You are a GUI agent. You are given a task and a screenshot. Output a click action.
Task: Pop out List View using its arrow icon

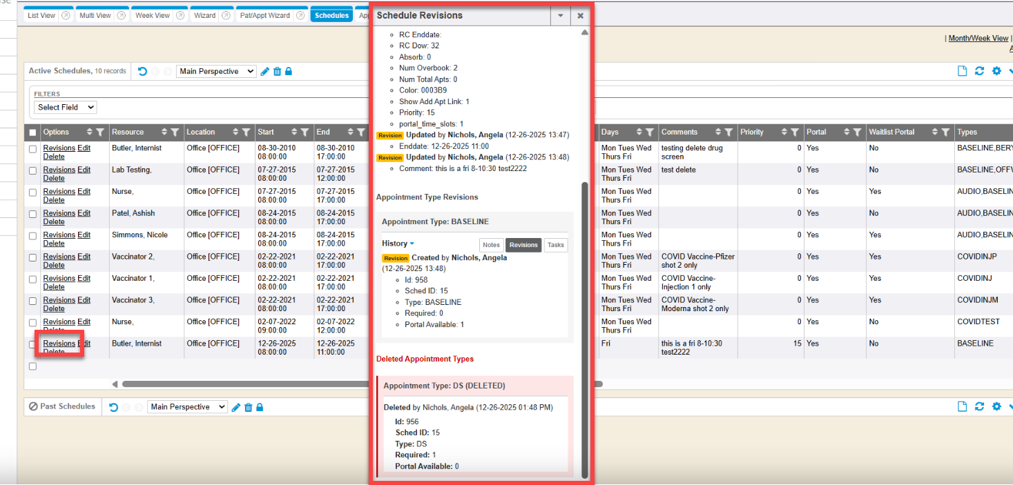[x=66, y=15]
